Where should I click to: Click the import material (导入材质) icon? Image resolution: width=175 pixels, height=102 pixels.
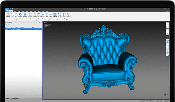(59, 14)
